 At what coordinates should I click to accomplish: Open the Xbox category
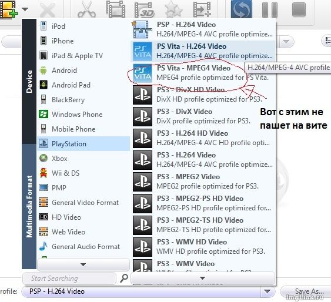point(83,159)
